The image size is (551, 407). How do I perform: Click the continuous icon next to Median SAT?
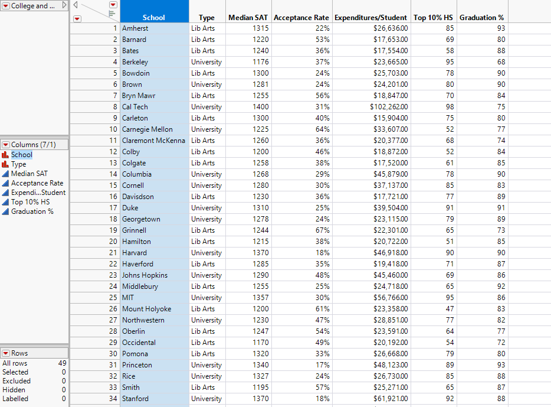pos(5,174)
